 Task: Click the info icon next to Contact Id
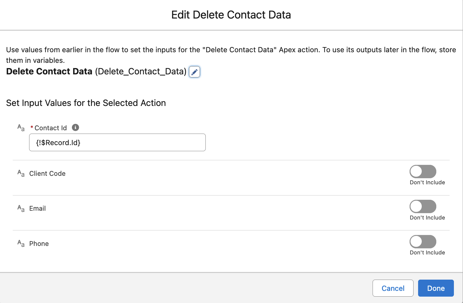point(76,128)
